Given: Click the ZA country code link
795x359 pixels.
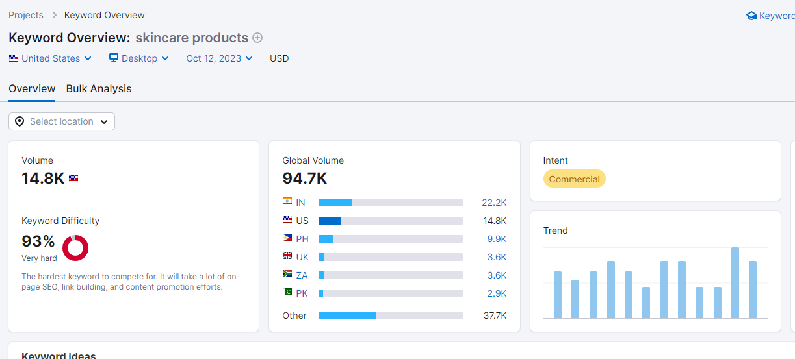Looking at the screenshot, I should pyautogui.click(x=302, y=275).
